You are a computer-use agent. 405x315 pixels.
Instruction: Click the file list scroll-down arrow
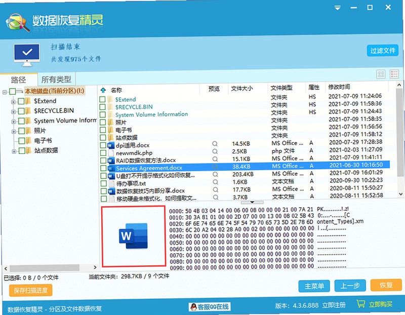[x=400, y=194]
